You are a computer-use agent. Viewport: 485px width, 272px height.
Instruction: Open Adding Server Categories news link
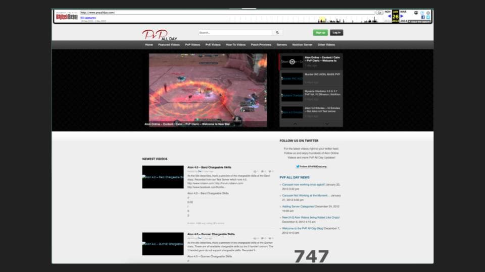(298, 207)
